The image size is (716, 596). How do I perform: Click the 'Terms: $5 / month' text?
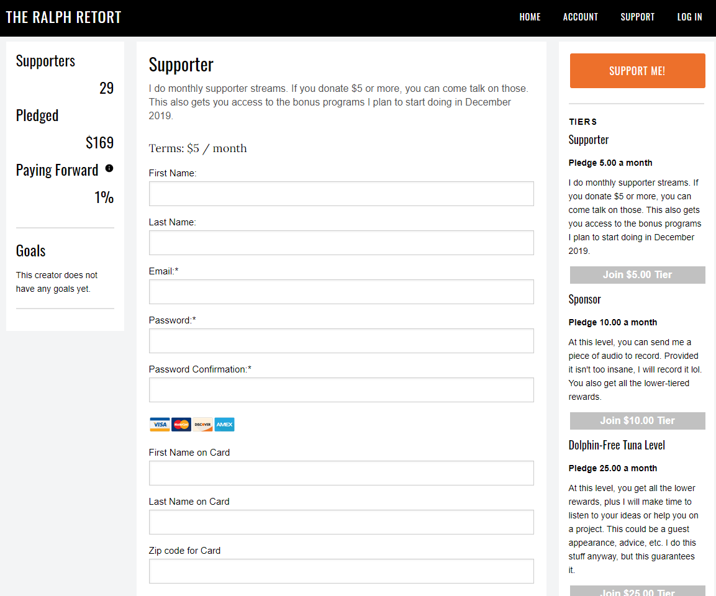[x=197, y=148]
